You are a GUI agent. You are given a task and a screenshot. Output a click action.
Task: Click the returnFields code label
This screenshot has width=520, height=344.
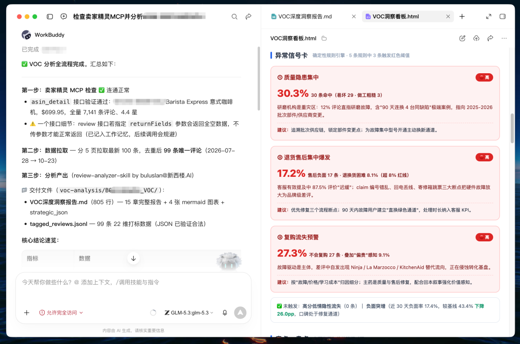[151, 124]
